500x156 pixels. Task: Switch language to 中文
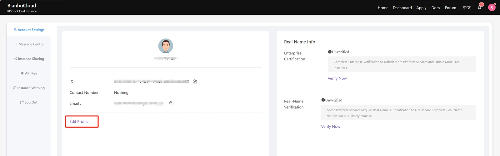[x=467, y=8]
